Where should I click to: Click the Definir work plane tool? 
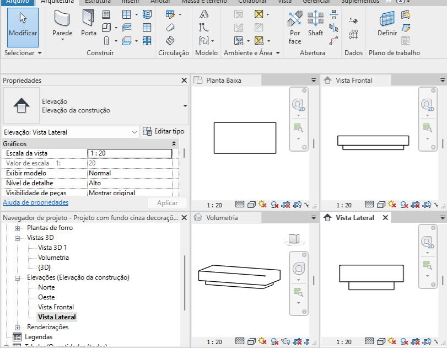(x=387, y=23)
